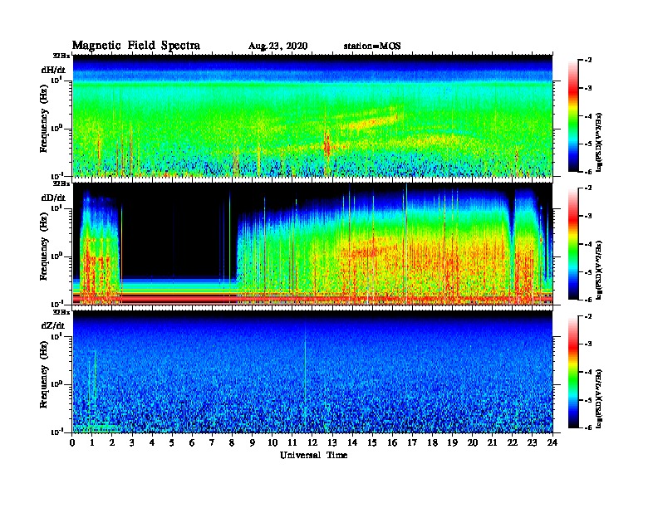Click hour 4 on the Universal Time axis
The image size is (658, 508).
pos(152,442)
